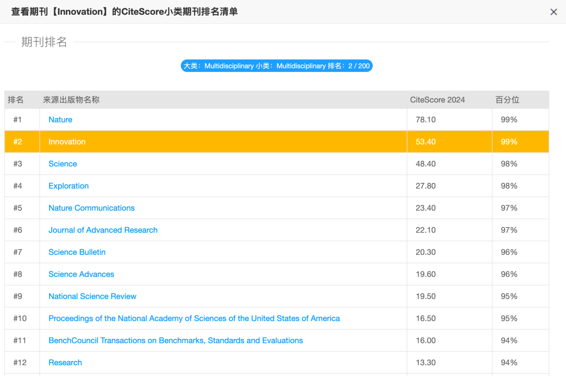
Task: Open the Science journal link
Action: click(63, 164)
